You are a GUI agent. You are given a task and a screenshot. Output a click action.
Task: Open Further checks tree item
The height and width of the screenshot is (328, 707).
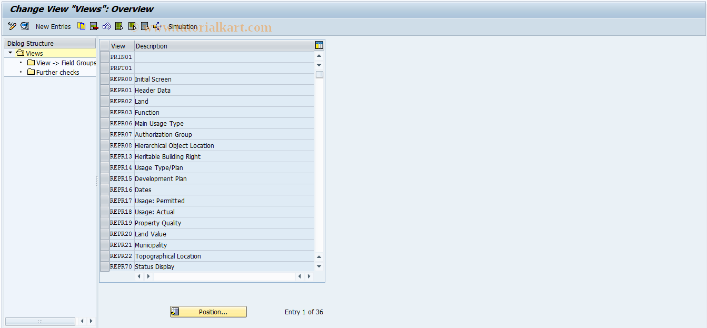click(57, 72)
